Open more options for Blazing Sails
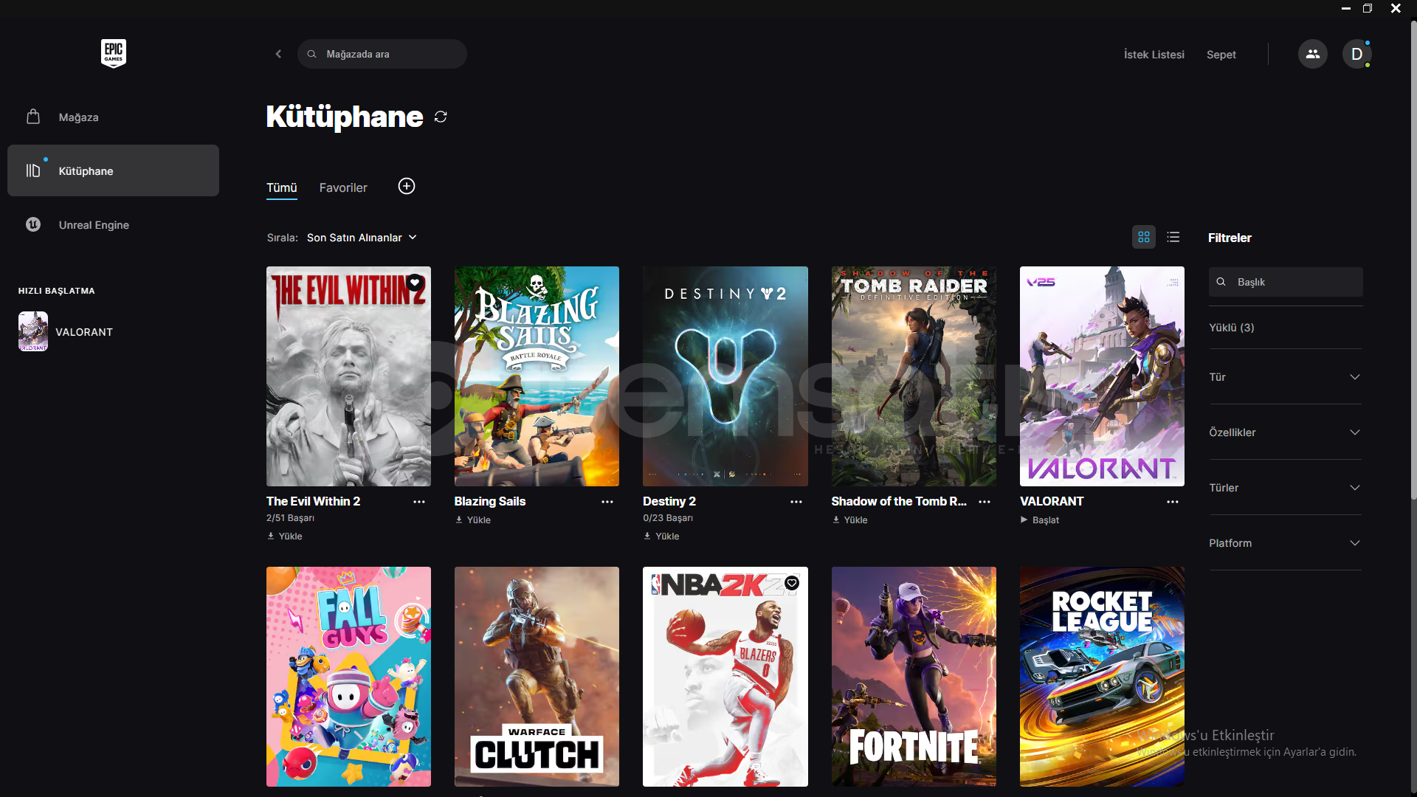The image size is (1417, 797). tap(607, 502)
